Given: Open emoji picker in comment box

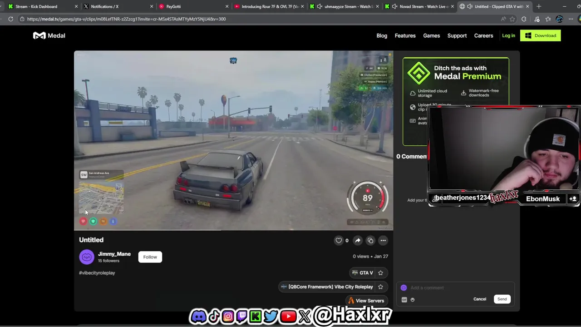Looking at the screenshot, I should tap(413, 299).
